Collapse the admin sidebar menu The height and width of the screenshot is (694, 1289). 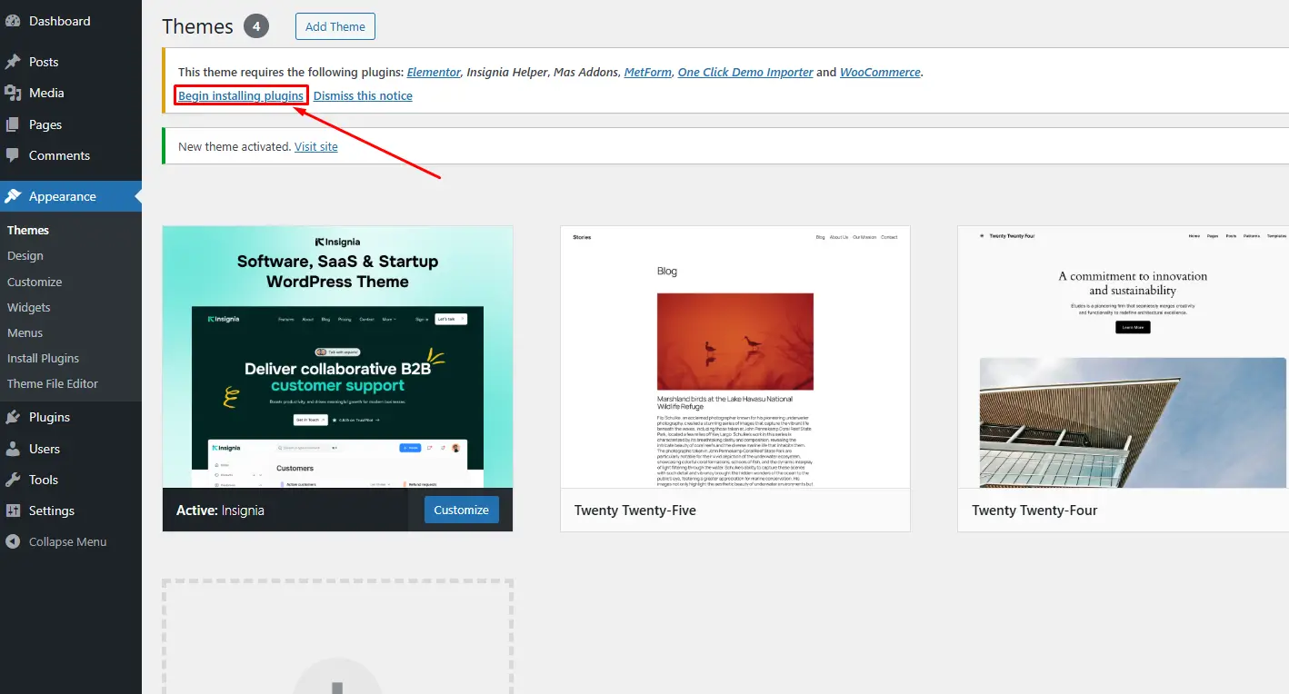click(x=71, y=541)
